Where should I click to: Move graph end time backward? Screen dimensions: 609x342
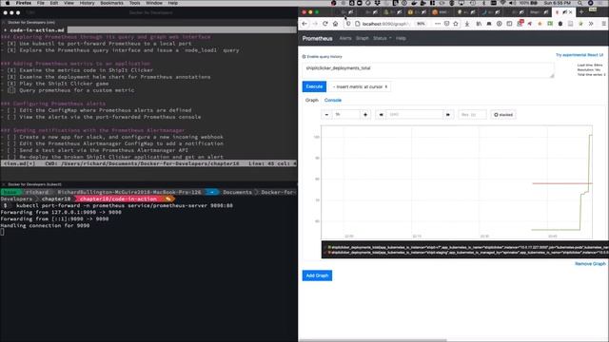[381, 115]
